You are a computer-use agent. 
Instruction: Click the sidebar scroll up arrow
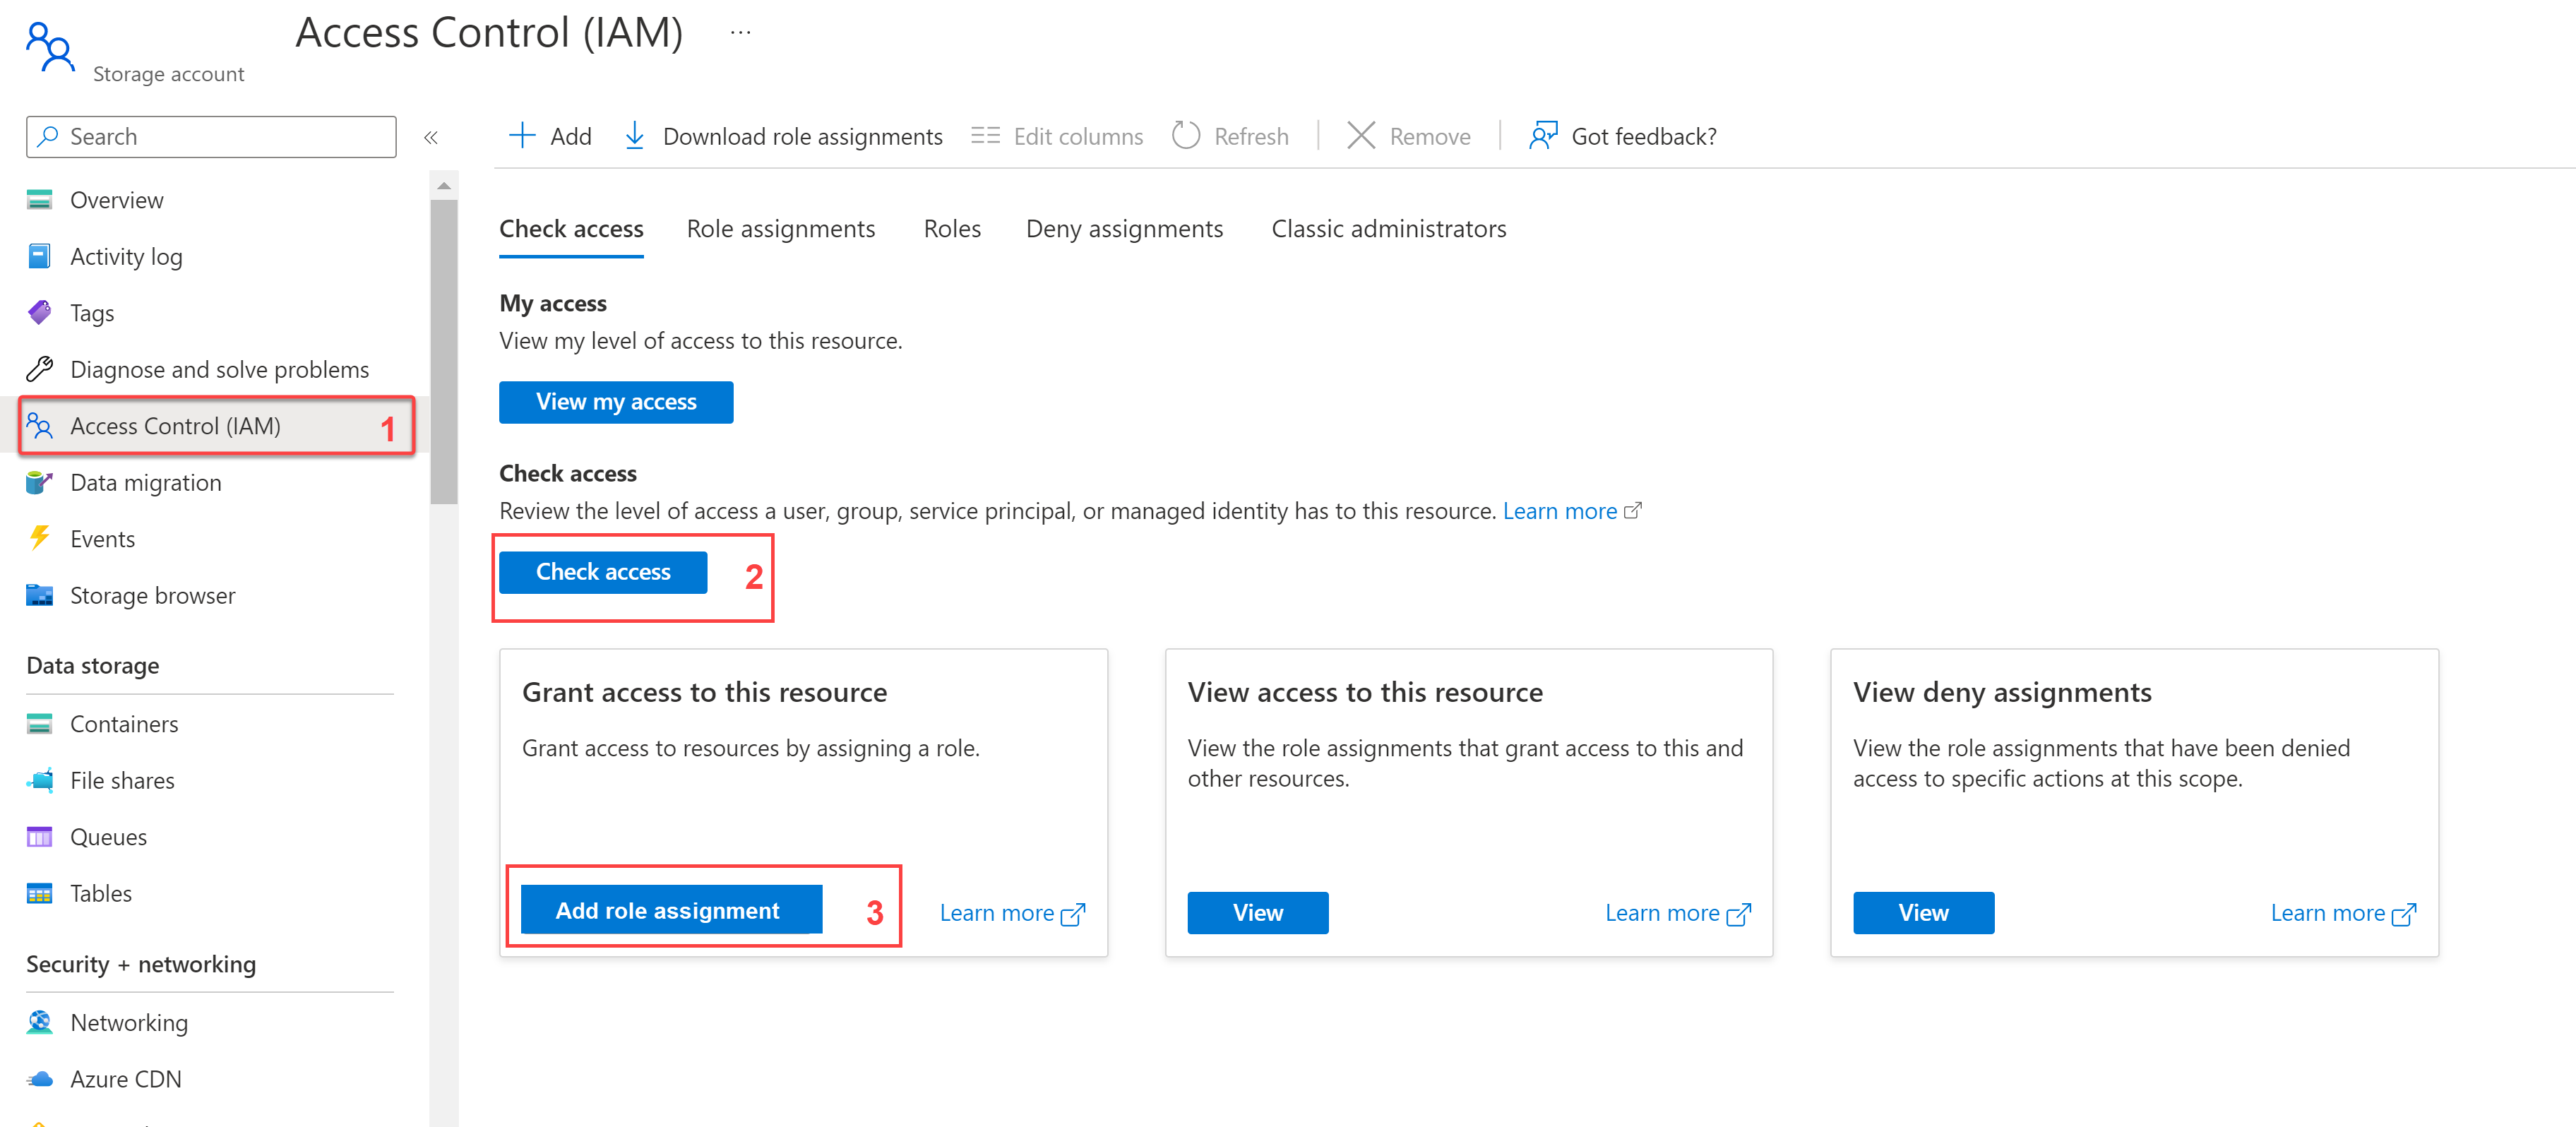444,186
